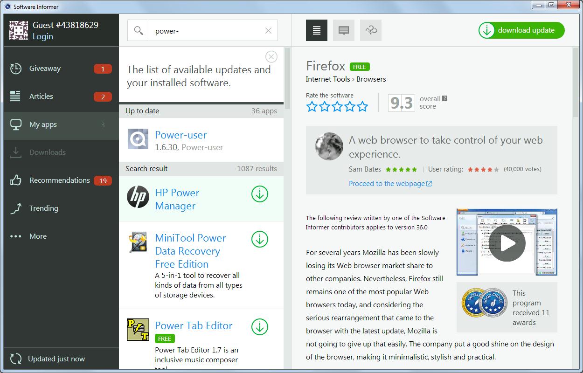Clear the search field with X
The width and height of the screenshot is (583, 373).
pos(268,31)
